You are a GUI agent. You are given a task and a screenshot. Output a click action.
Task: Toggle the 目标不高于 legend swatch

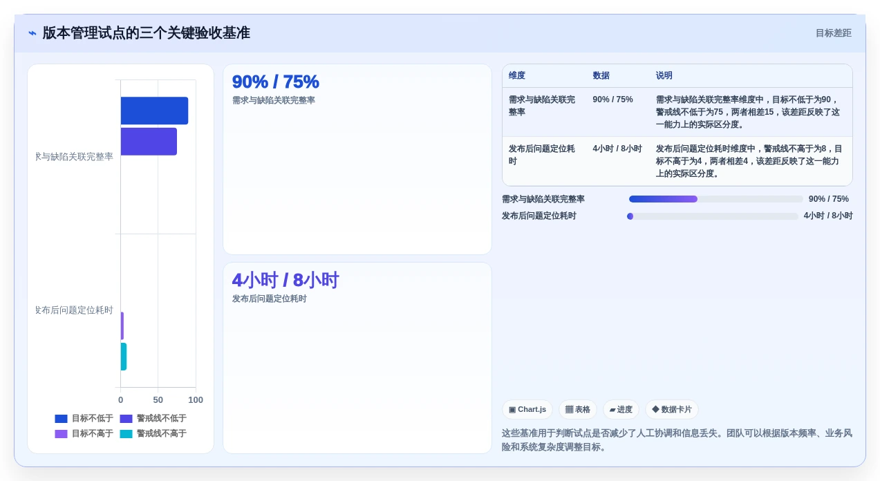pos(61,434)
